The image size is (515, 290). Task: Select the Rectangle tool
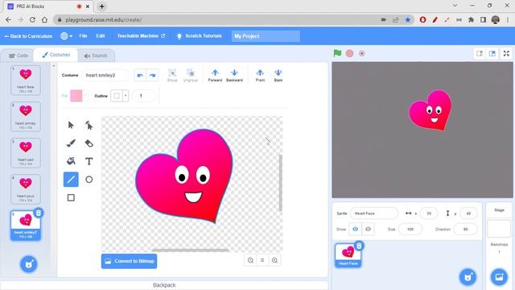[71, 197]
